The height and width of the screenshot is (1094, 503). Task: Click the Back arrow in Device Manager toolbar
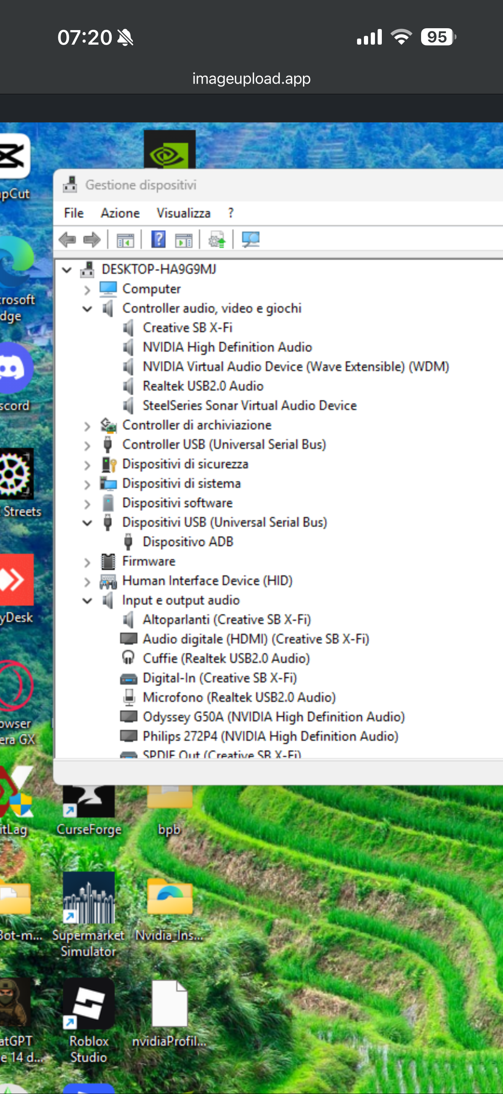point(67,240)
